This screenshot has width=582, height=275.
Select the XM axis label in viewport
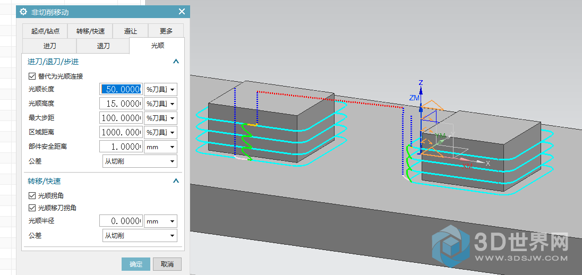tap(468, 166)
